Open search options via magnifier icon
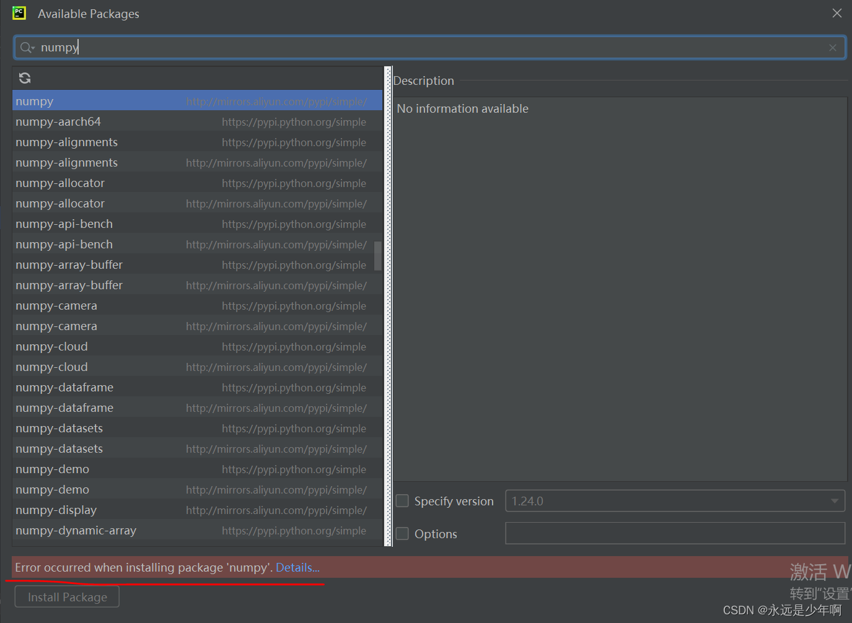Viewport: 852px width, 623px height. pos(26,47)
